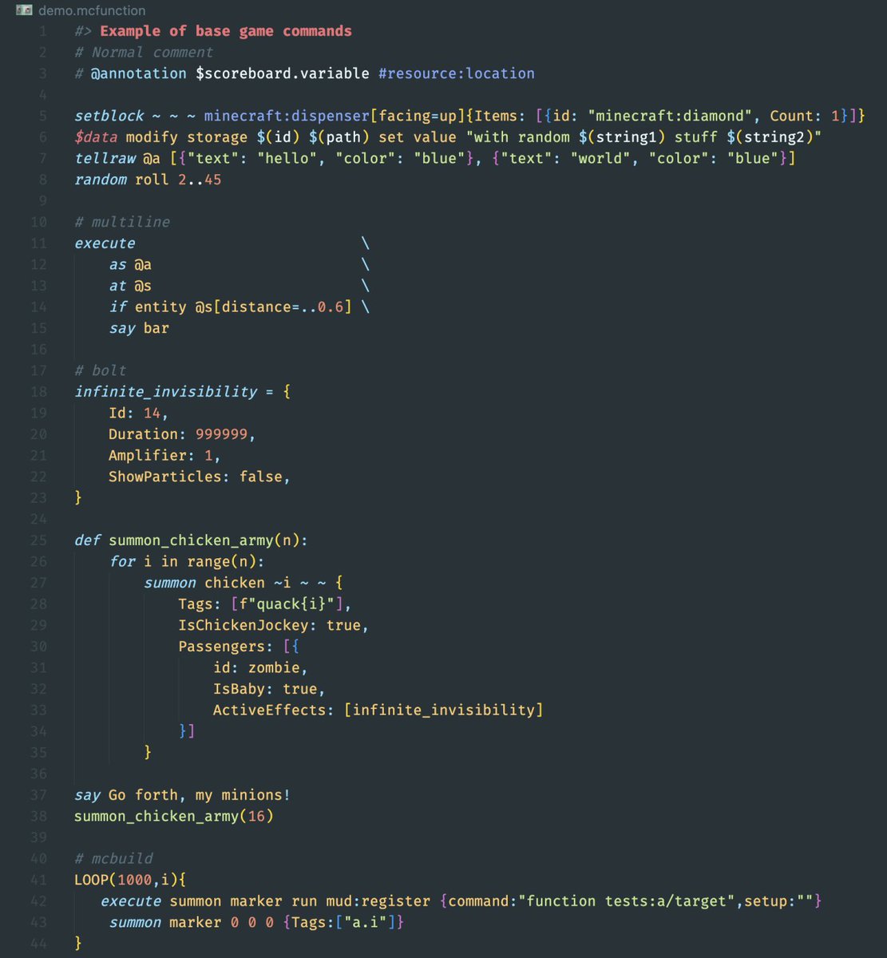Select the execute keyword on line 11
This screenshot has width=887, height=958.
105,243
